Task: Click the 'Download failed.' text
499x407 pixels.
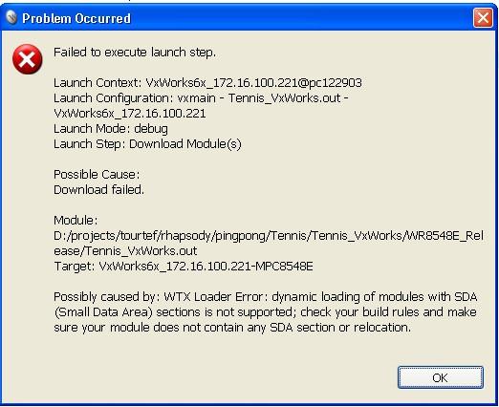Action: [98, 190]
